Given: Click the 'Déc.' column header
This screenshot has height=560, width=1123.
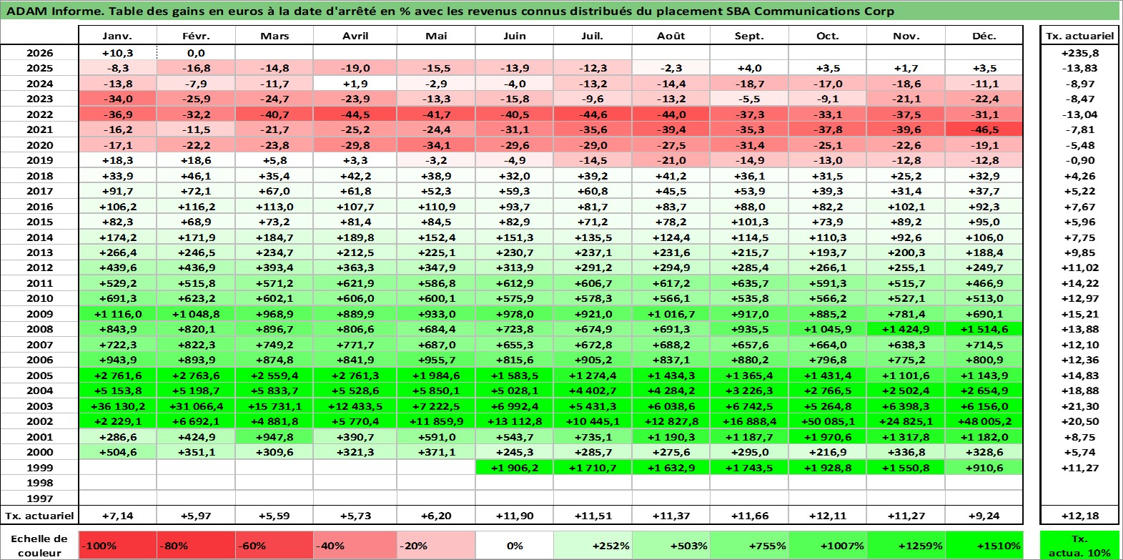Looking at the screenshot, I should pyautogui.click(x=984, y=36).
